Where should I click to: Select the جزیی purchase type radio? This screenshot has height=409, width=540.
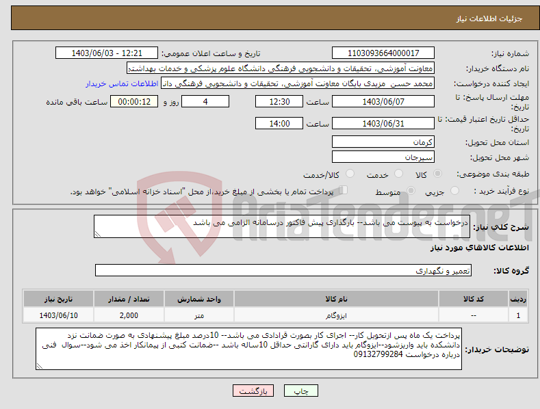454,190
